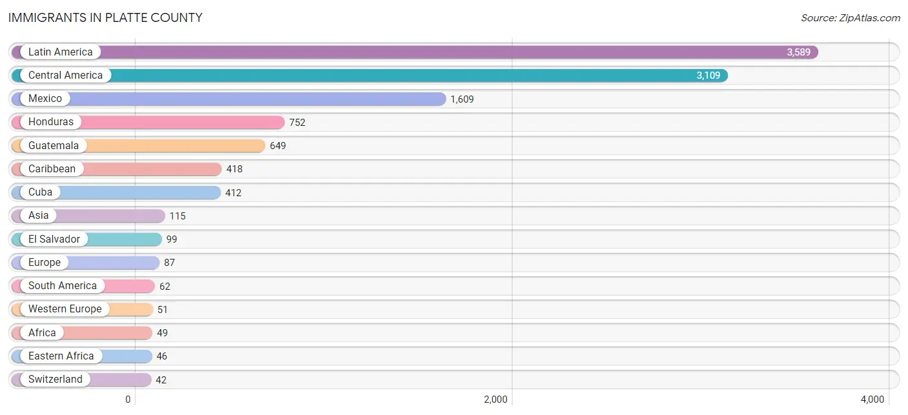Click the 3,589 value on Latin America bar
Image resolution: width=908 pixels, height=415 pixels.
point(798,52)
